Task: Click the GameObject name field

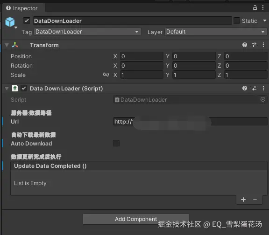Action: [x=132, y=21]
